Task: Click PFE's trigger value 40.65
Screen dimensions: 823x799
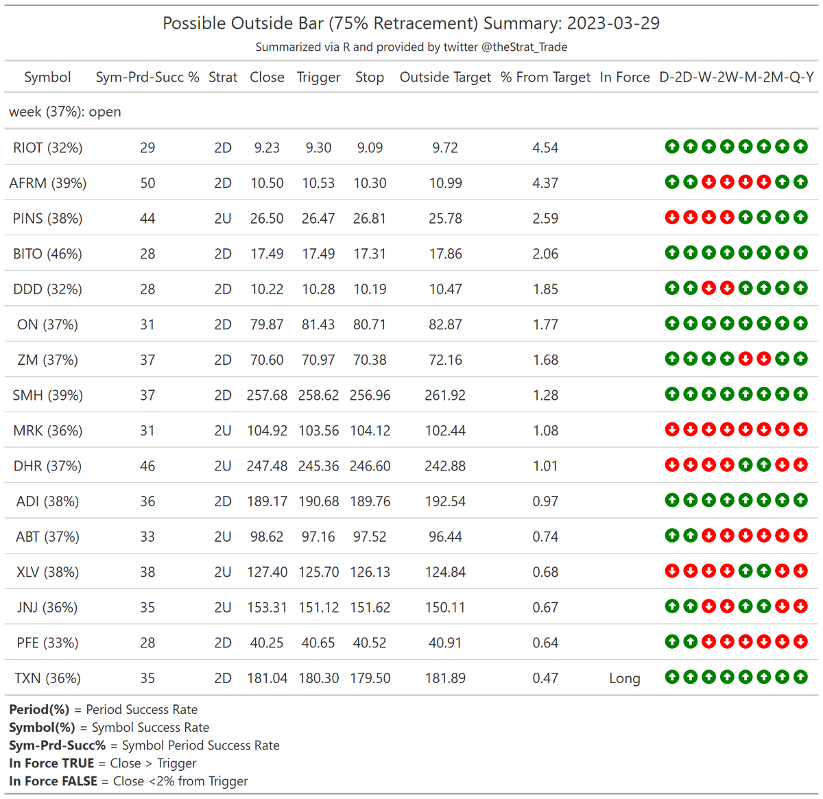Action: tap(318, 643)
